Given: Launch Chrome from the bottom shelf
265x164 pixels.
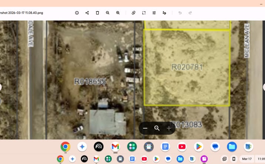Looking at the screenshot, I should [x=60, y=159].
